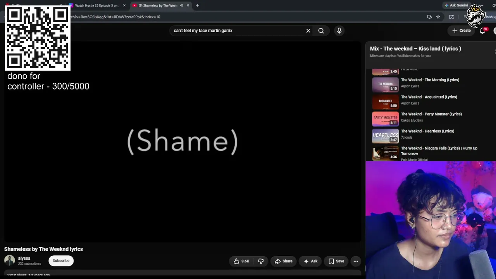Screen dimensions: 496x279
Task: Click the Ask Gemini button
Action: point(456,5)
